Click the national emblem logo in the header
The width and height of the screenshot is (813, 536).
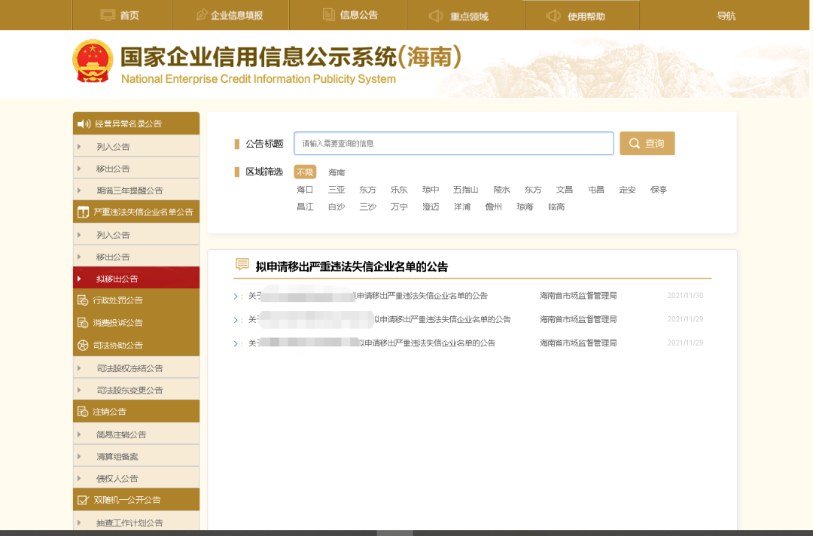point(93,60)
